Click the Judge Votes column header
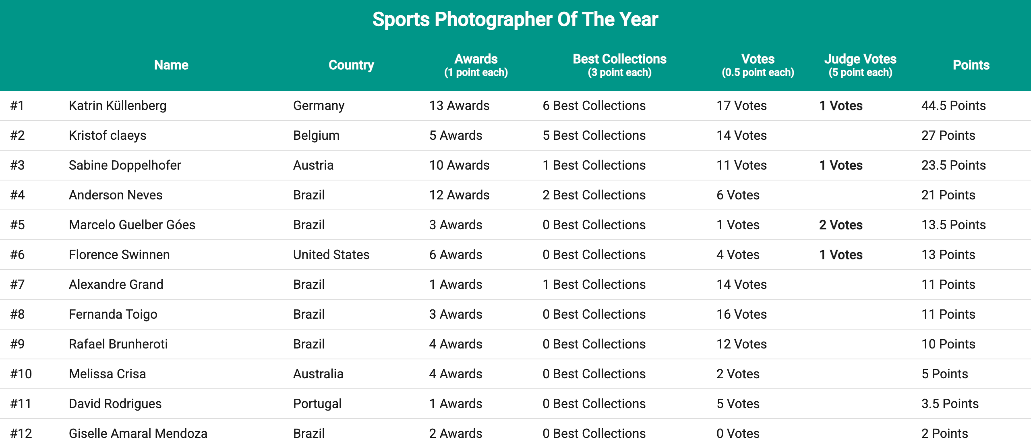 click(860, 65)
